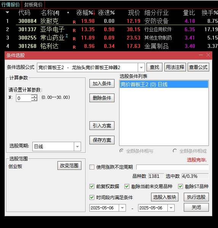218x228 pixels.
Task: Switch to the 行情报价 tab
Action: 11,5
